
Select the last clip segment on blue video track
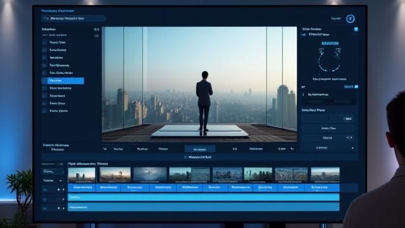click(x=322, y=187)
